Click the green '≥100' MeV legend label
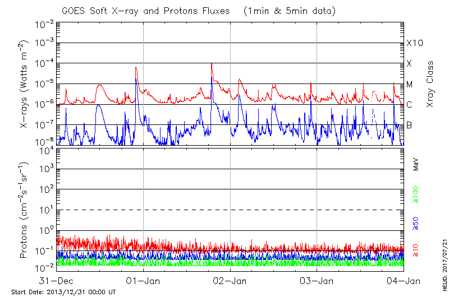Image resolution: width=449 pixels, height=297 pixels. [416, 194]
